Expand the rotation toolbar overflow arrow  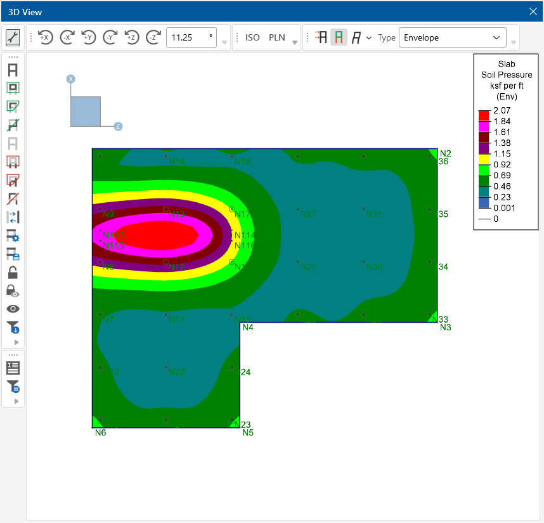click(x=225, y=43)
